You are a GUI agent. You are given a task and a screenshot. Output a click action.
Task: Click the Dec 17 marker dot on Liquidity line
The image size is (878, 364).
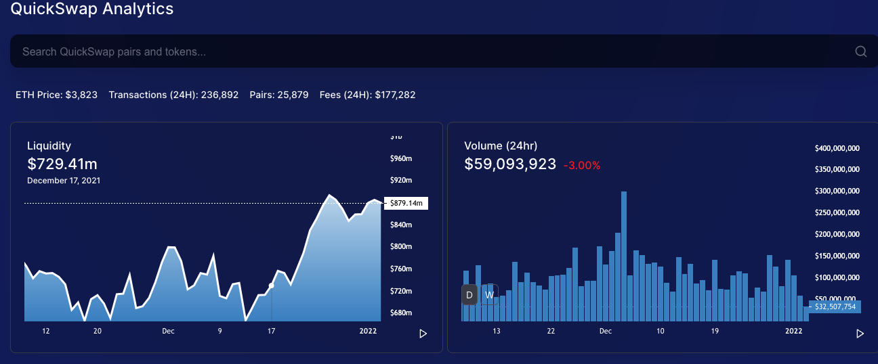click(x=271, y=286)
